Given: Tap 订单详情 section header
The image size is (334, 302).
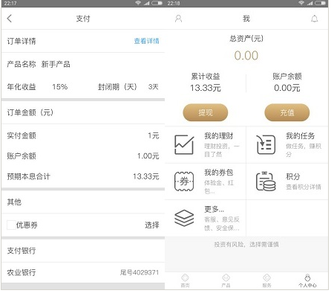Looking at the screenshot, I should [22, 41].
